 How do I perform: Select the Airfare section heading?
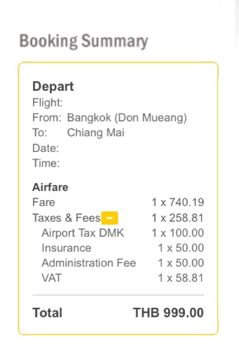click(50, 188)
